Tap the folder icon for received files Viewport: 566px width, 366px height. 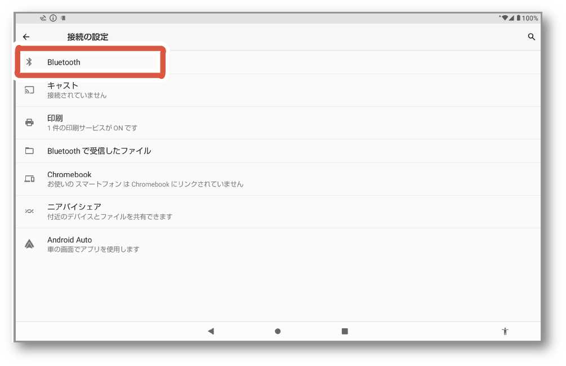point(29,151)
